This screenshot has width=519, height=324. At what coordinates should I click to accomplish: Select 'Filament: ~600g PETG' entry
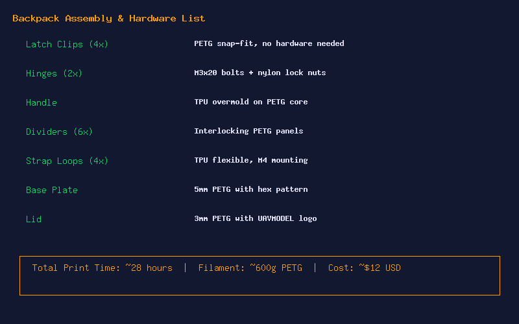tap(250, 268)
